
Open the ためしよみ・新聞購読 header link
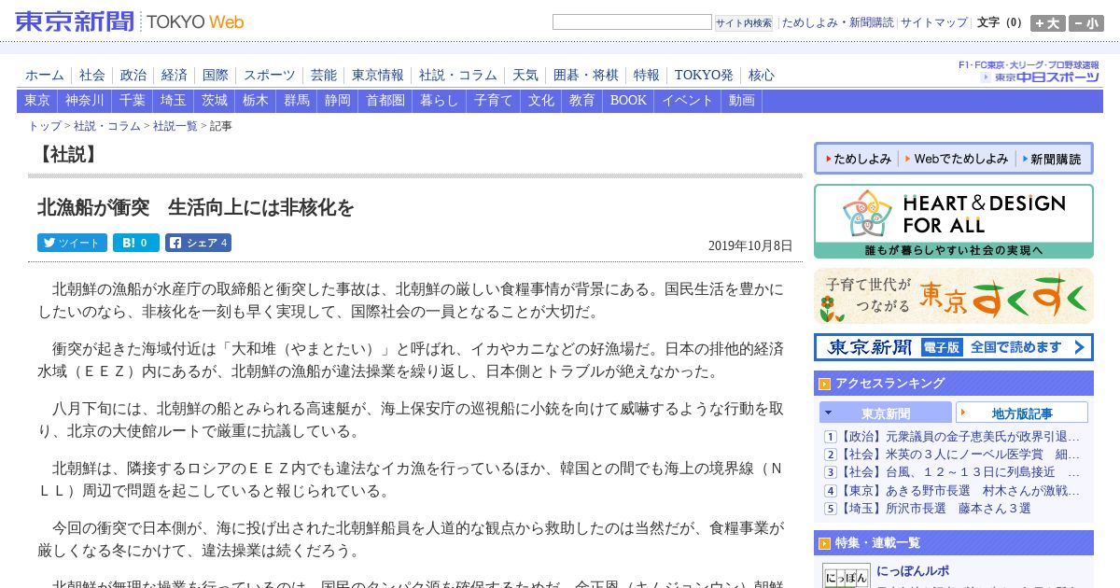coord(837,22)
